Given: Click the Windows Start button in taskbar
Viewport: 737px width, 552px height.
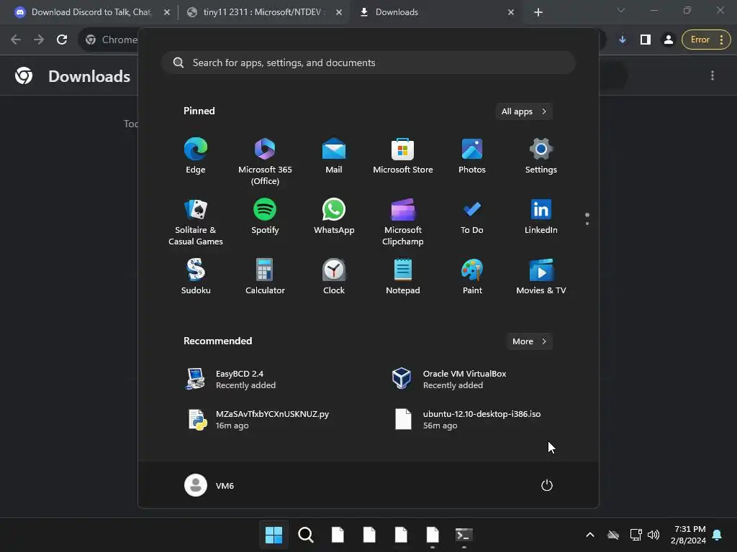Looking at the screenshot, I should 273,535.
